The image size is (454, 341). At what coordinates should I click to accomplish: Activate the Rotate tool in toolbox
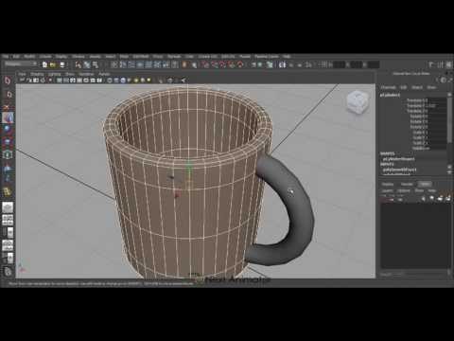8,130
